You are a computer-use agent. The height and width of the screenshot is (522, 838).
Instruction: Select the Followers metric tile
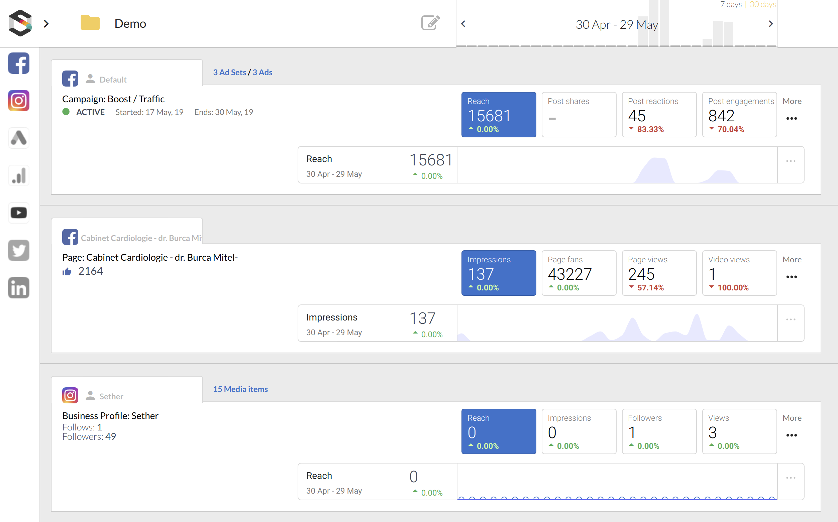(659, 431)
